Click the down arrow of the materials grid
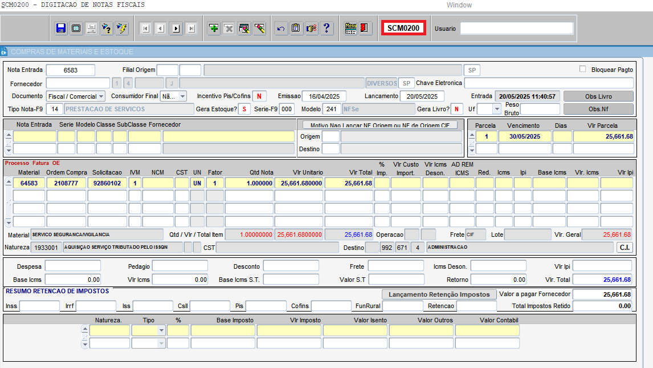Image resolution: width=653 pixels, height=368 pixels. click(9, 223)
